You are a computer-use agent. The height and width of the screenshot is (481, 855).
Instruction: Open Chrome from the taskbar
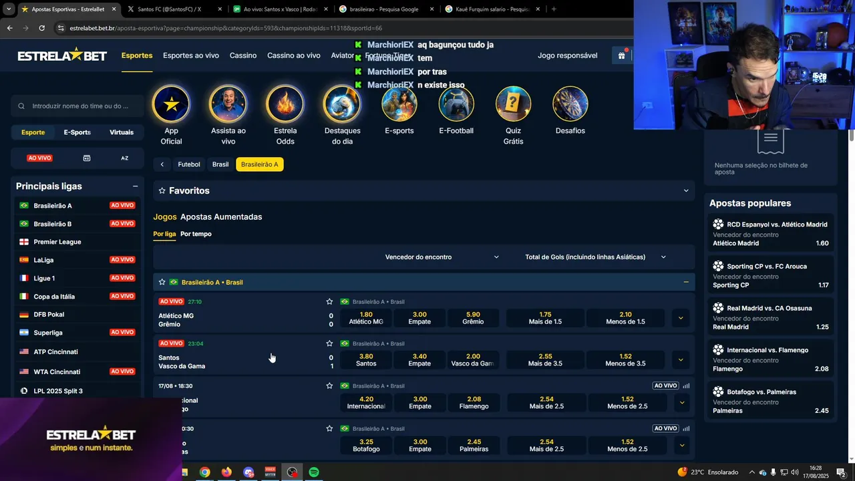coord(204,472)
